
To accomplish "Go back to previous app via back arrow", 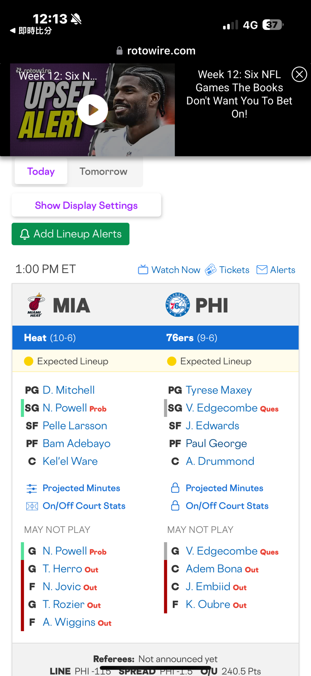I will pyautogui.click(x=13, y=31).
